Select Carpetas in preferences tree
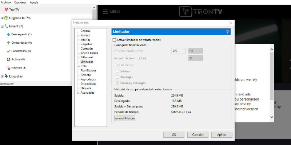This screenshot has width=291, height=145. (x=86, y=44)
